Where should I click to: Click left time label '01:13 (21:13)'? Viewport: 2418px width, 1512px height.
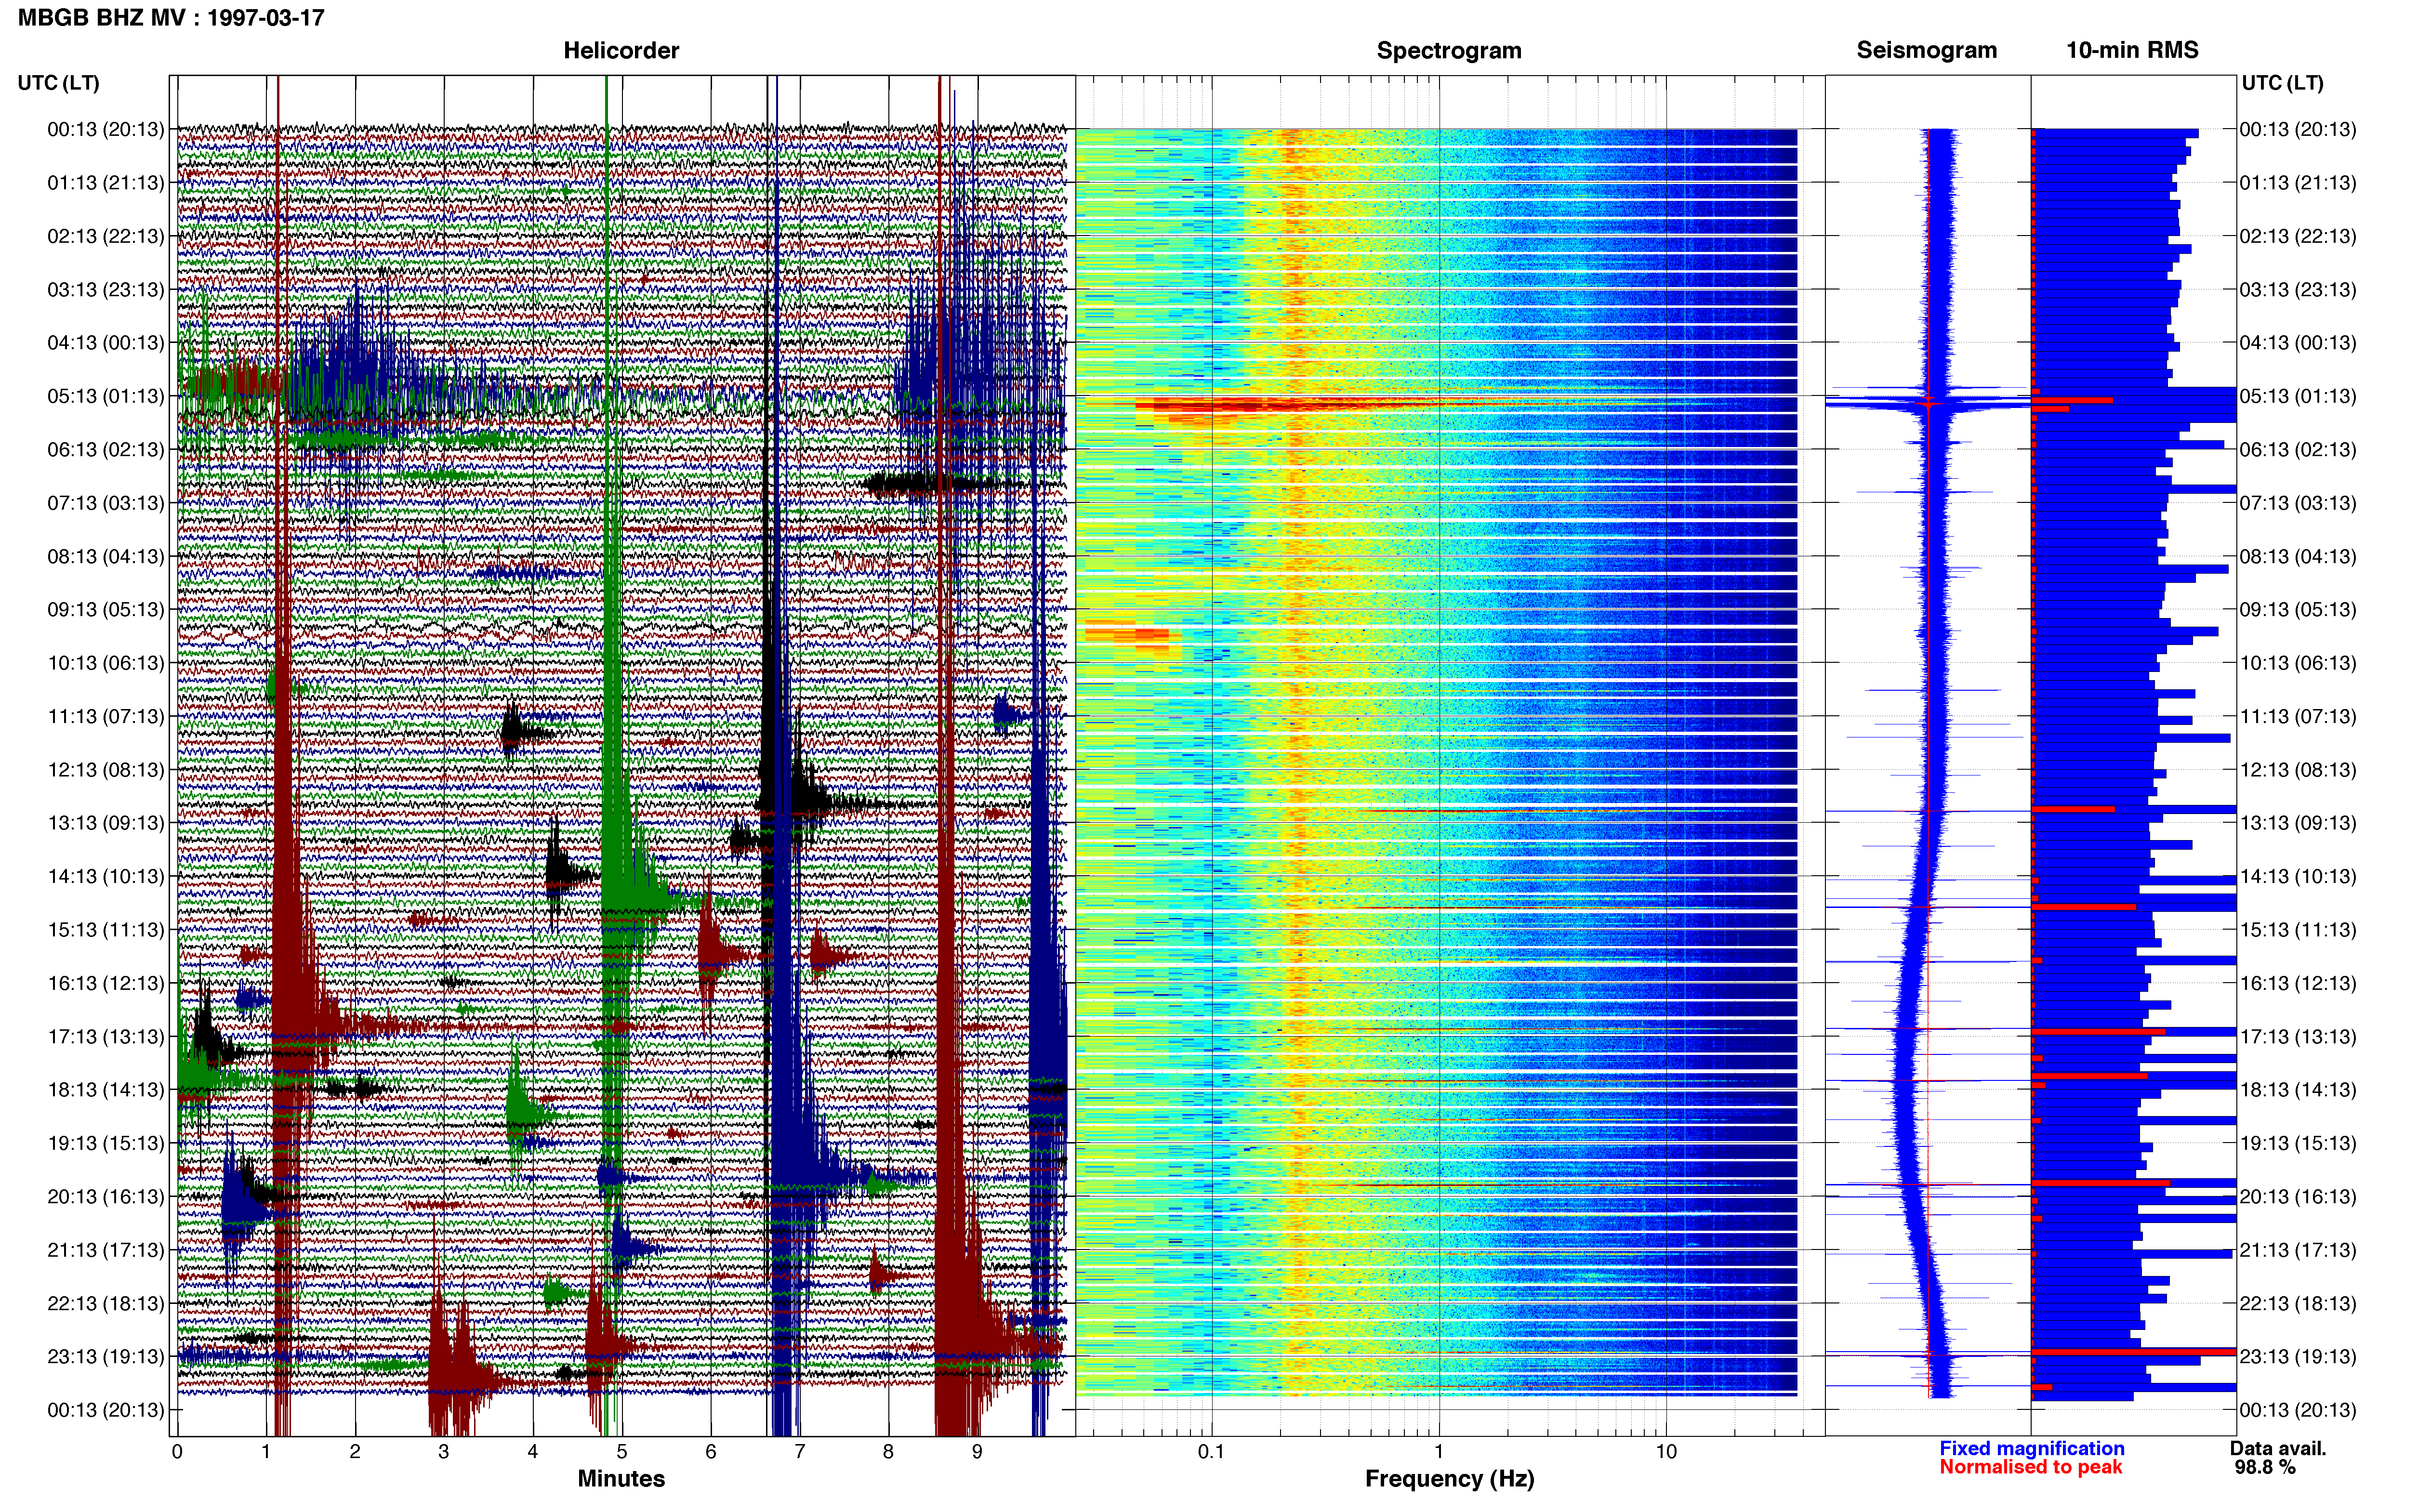coord(105,182)
